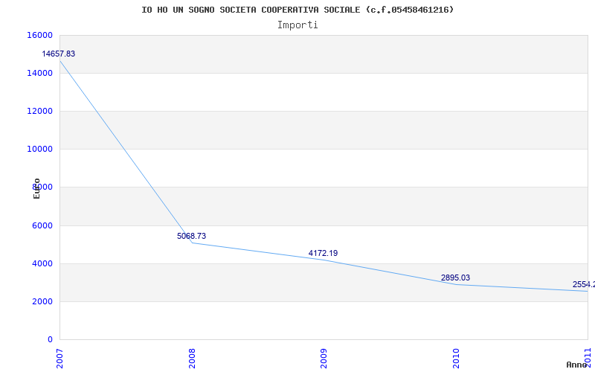This screenshot has width=595, height=372.
Task: Click the cut-off 2011 value label
Action: click(x=584, y=285)
